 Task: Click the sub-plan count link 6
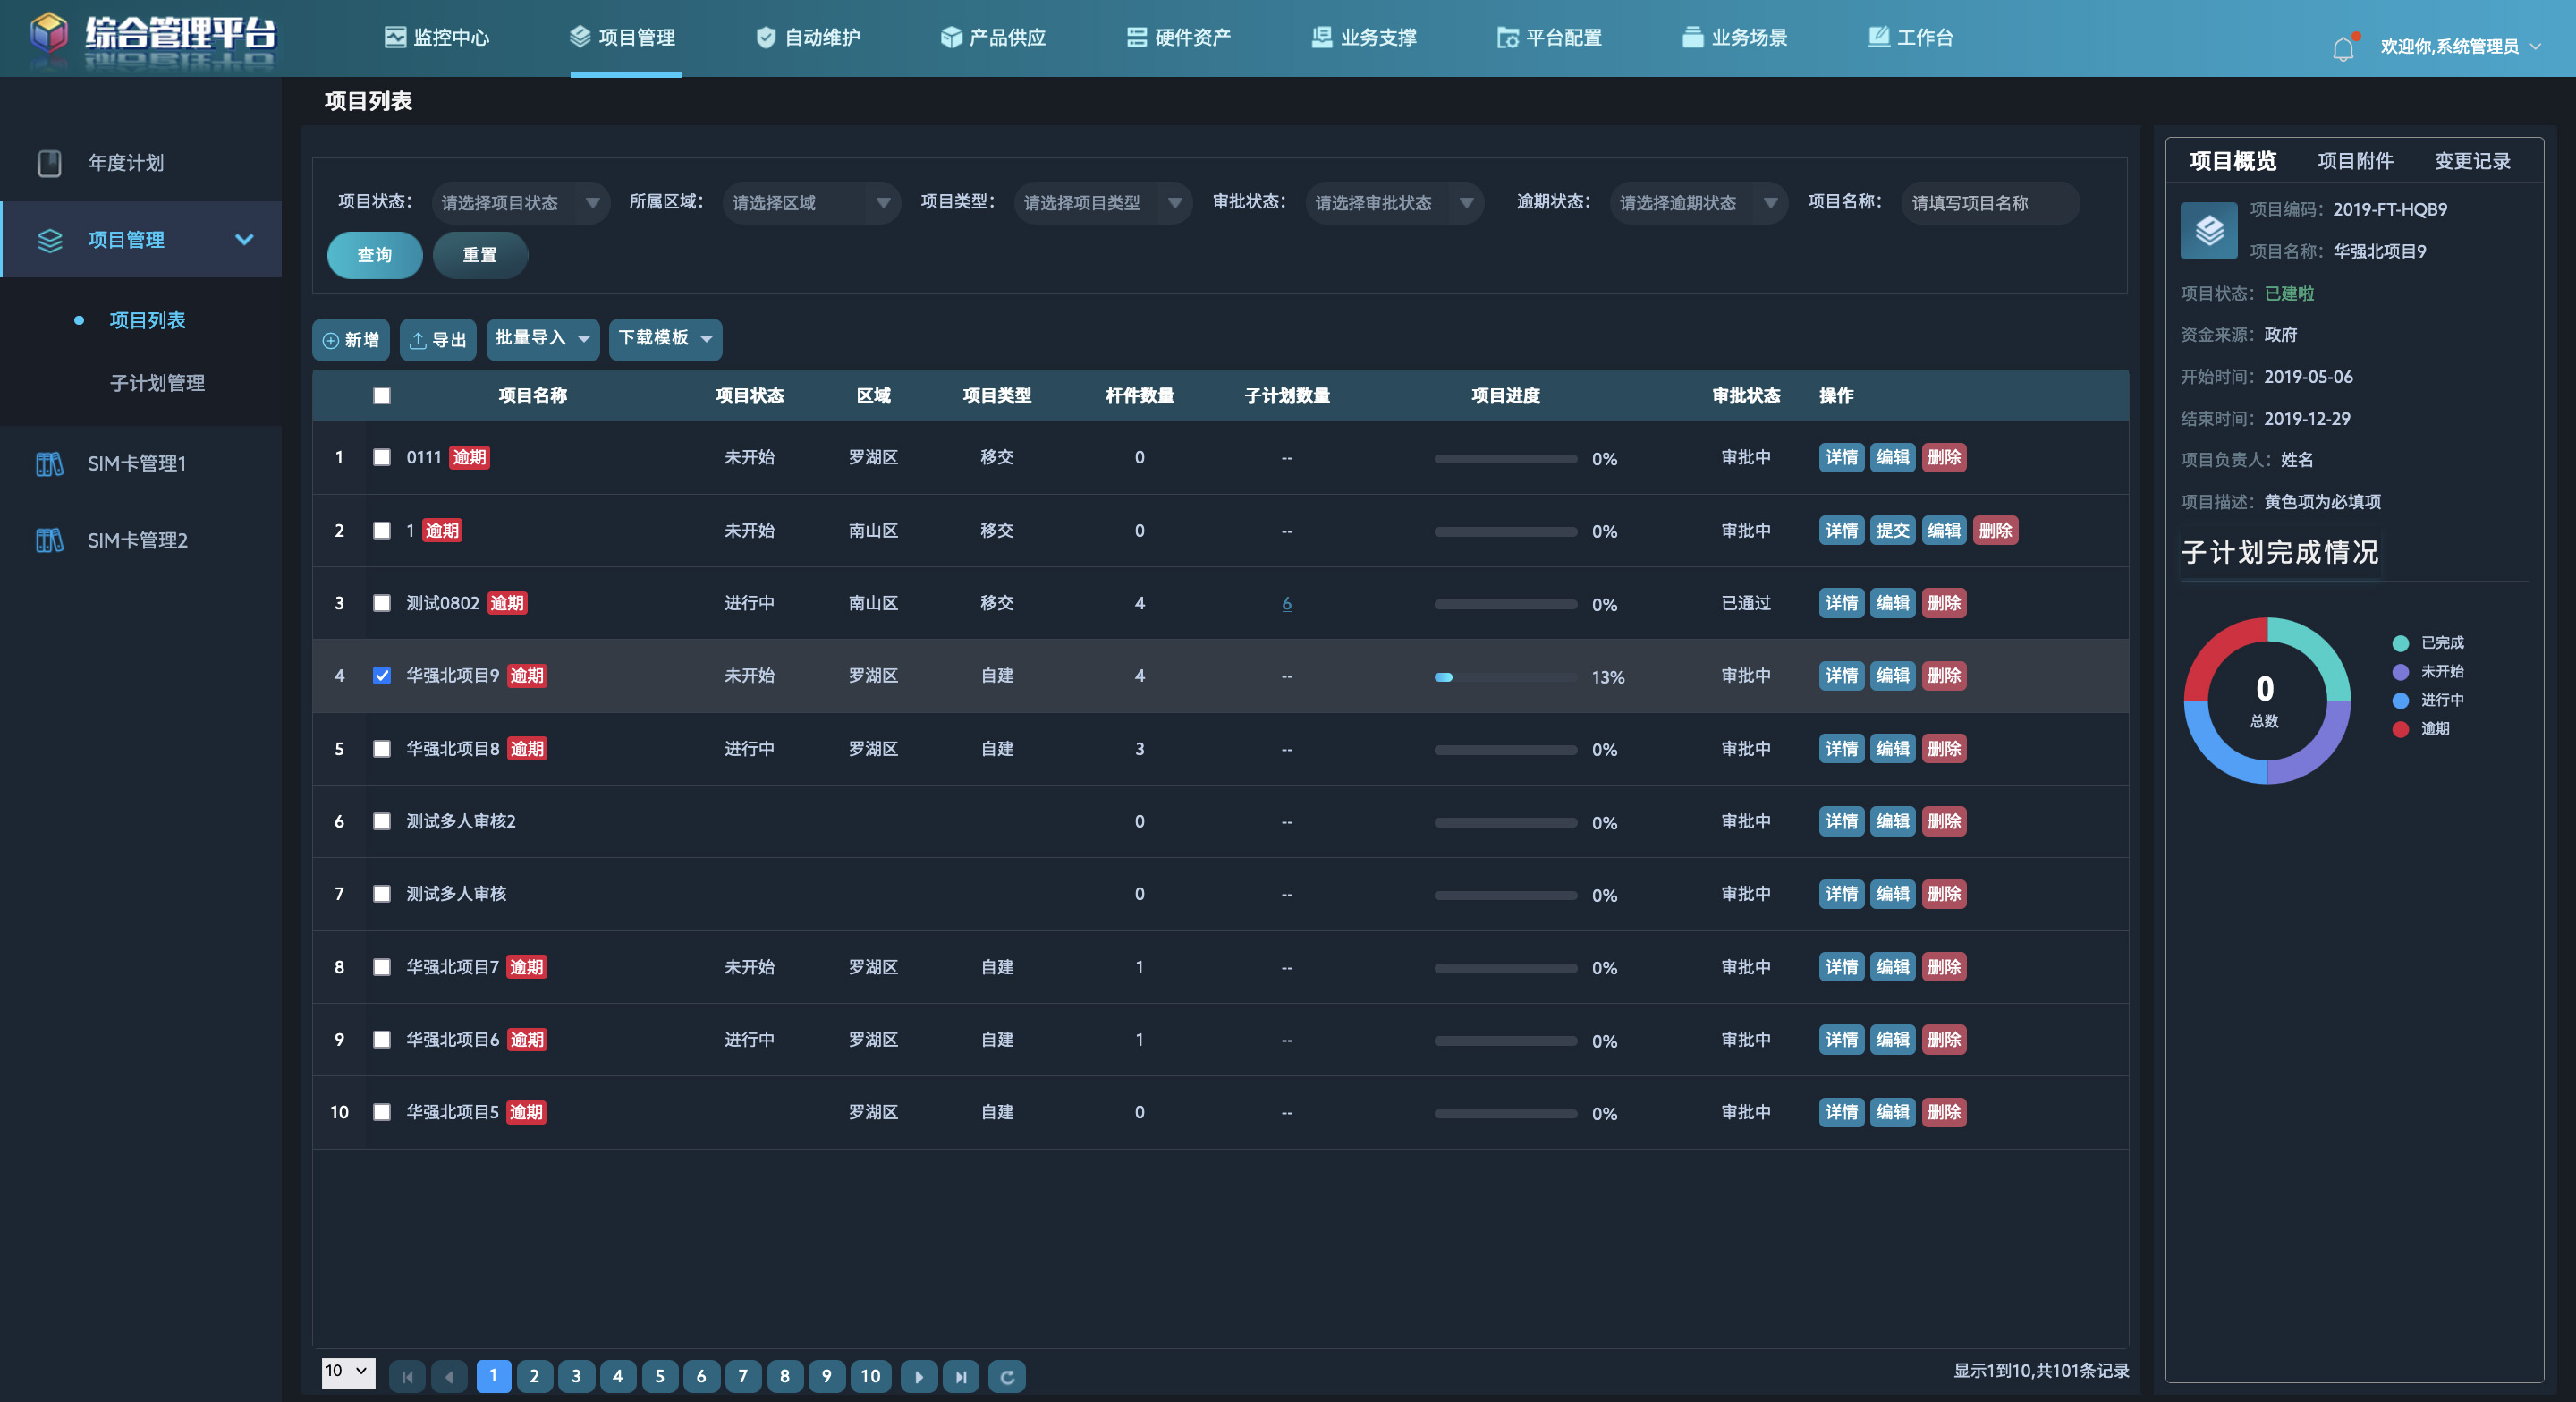click(x=1286, y=604)
